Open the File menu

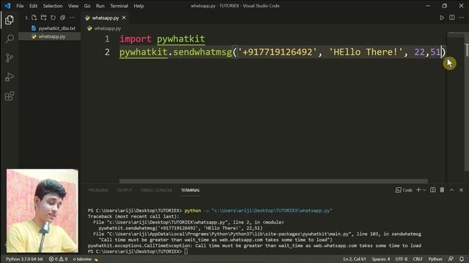coord(20,6)
